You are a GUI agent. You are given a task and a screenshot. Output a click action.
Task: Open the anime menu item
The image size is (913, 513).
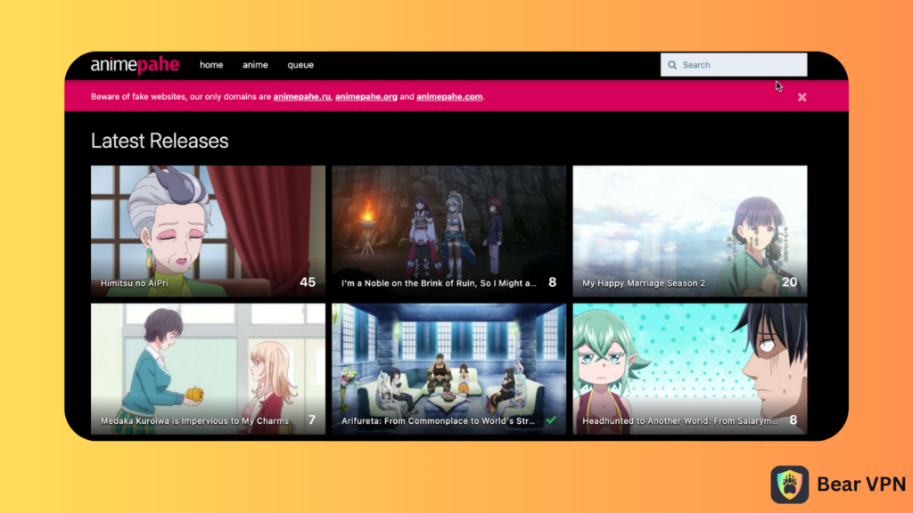pos(255,65)
